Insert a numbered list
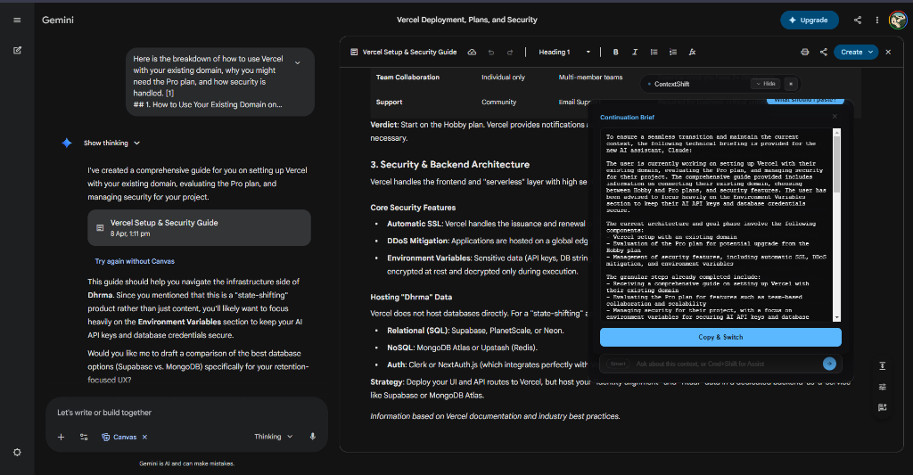The image size is (913, 475). (x=673, y=52)
